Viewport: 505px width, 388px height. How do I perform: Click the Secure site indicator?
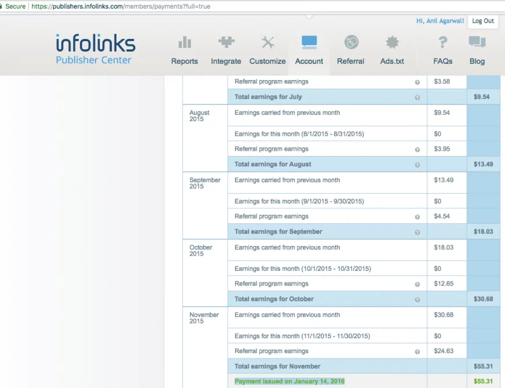pyautogui.click(x=13, y=6)
